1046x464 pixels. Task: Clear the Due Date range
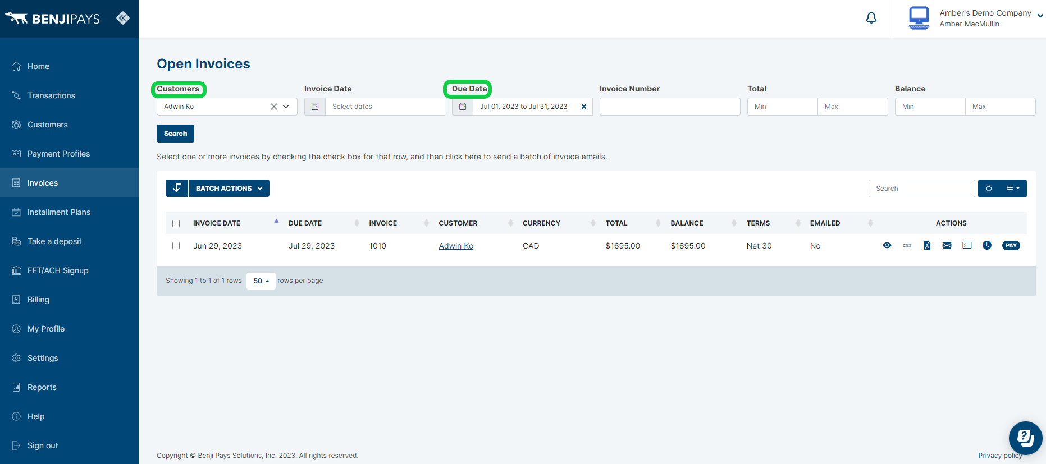(x=584, y=107)
